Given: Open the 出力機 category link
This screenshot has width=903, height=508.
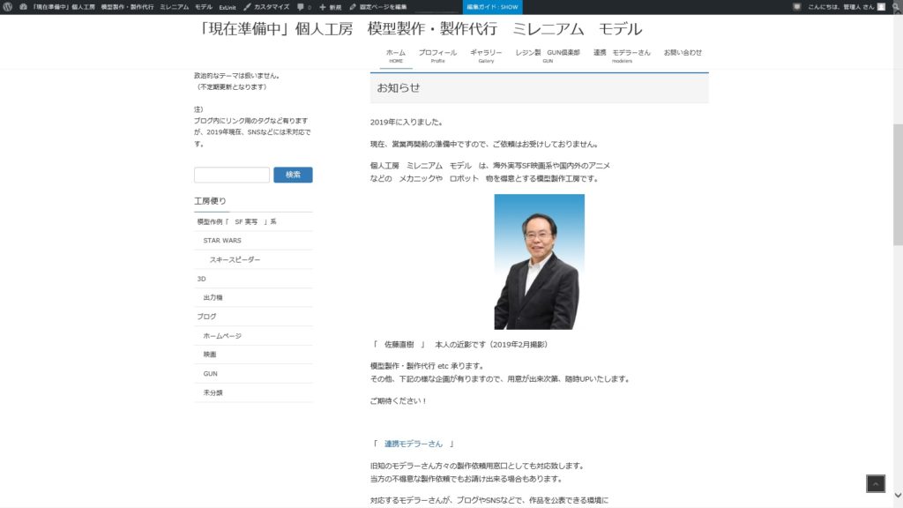Looking at the screenshot, I should [x=213, y=298].
